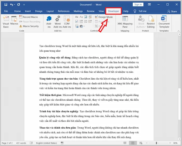Open word count from 431 words

pyautogui.click(x=21, y=143)
